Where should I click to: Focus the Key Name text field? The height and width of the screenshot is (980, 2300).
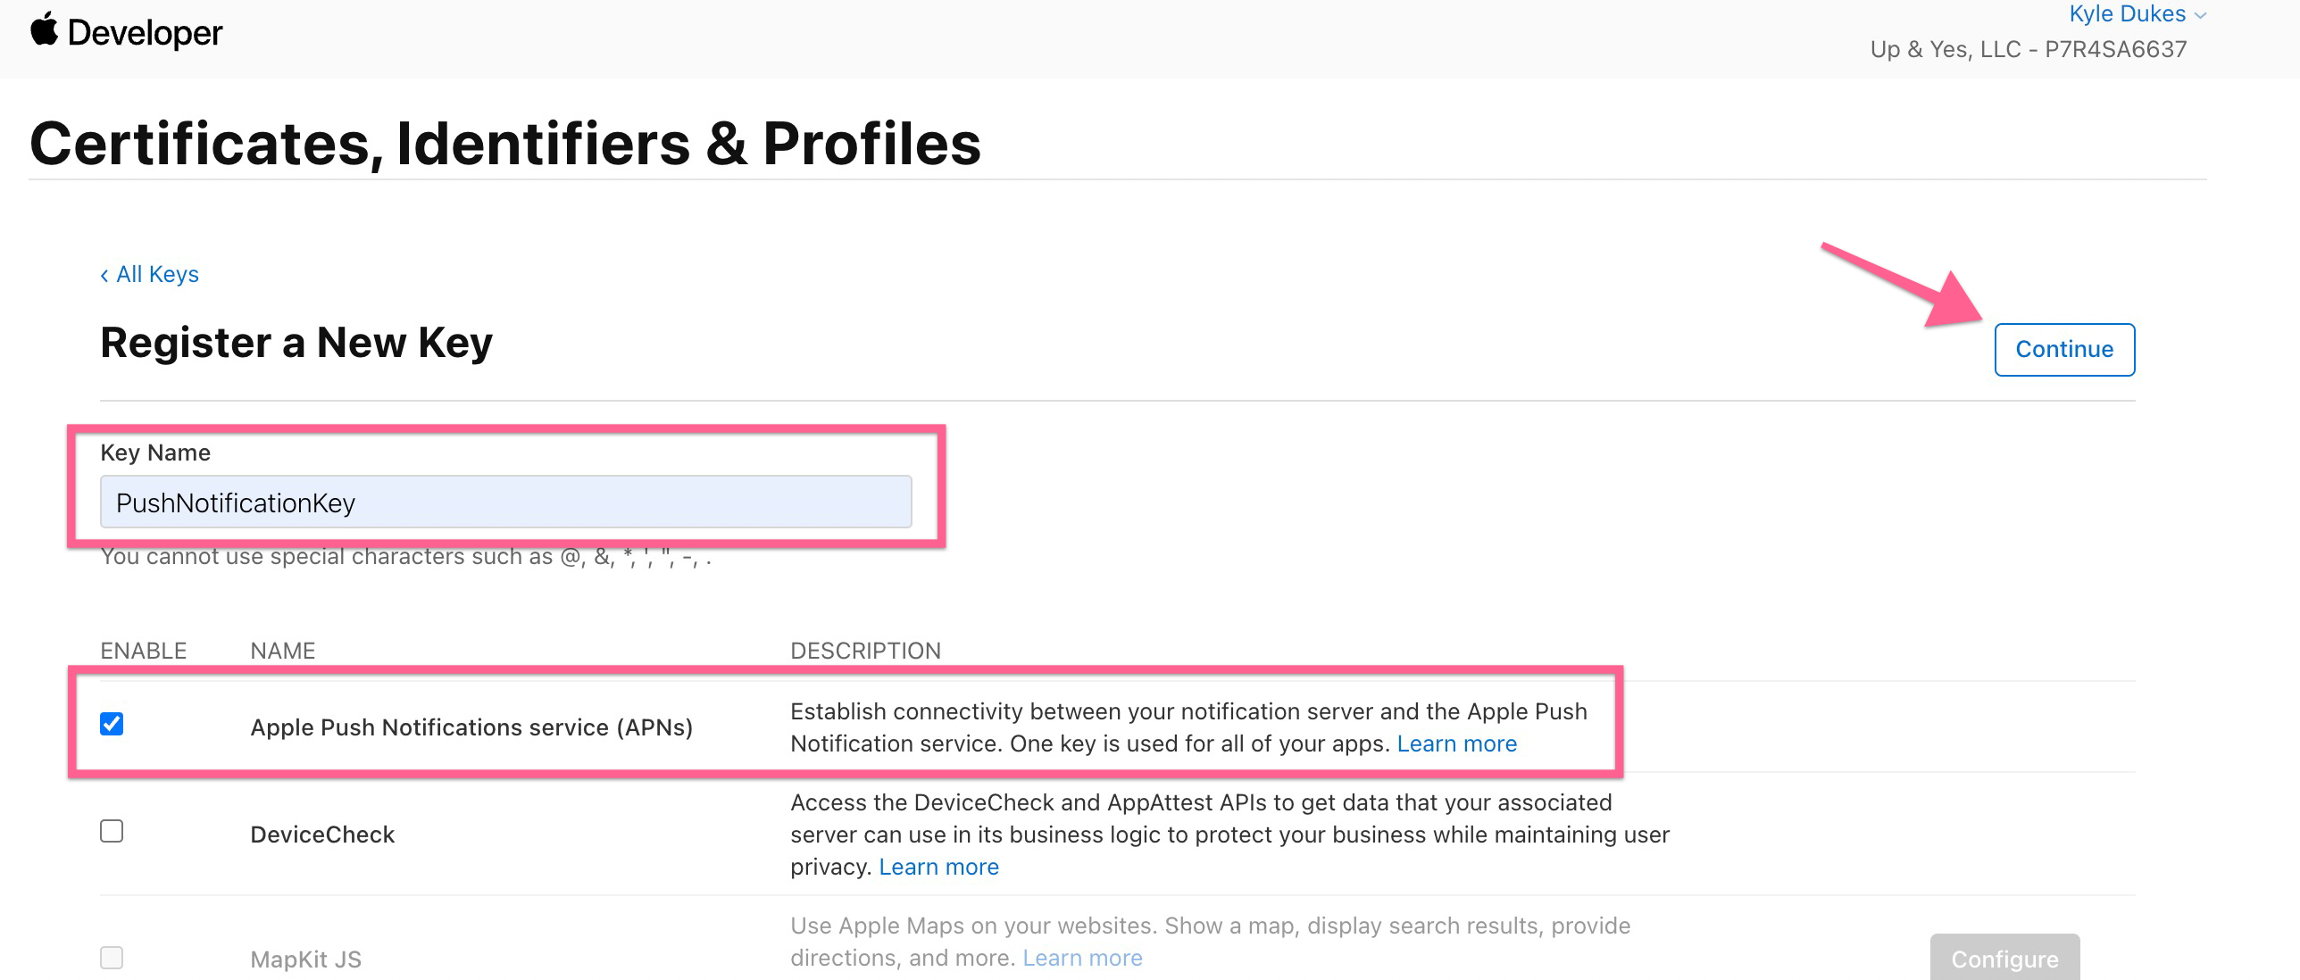click(505, 502)
